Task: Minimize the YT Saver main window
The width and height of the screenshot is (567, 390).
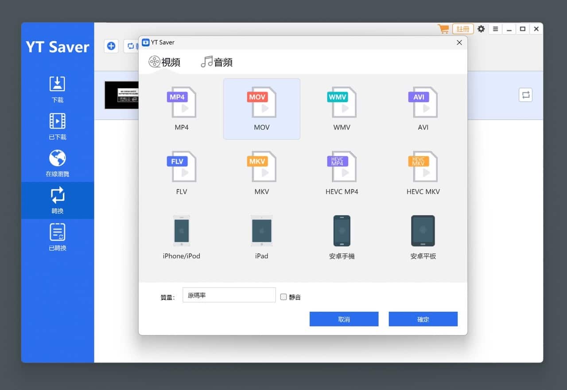Action: click(509, 29)
